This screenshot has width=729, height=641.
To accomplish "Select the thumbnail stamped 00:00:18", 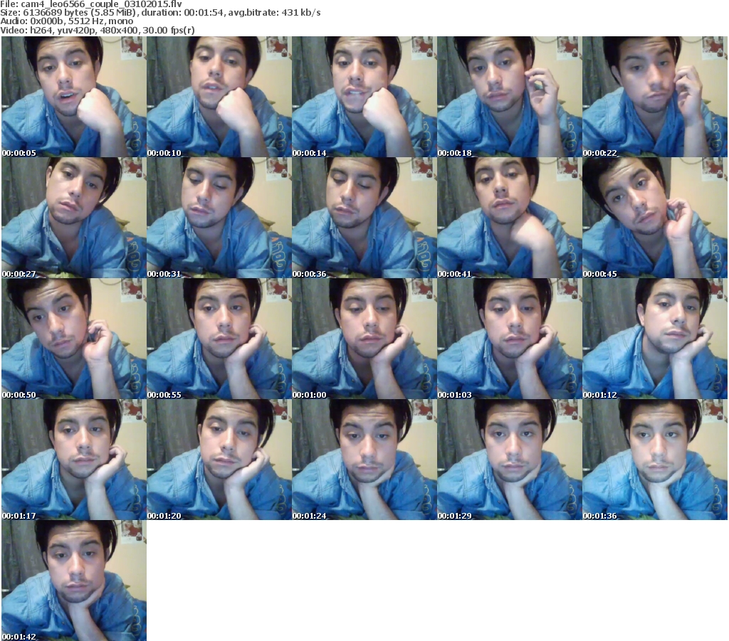I will point(509,97).
